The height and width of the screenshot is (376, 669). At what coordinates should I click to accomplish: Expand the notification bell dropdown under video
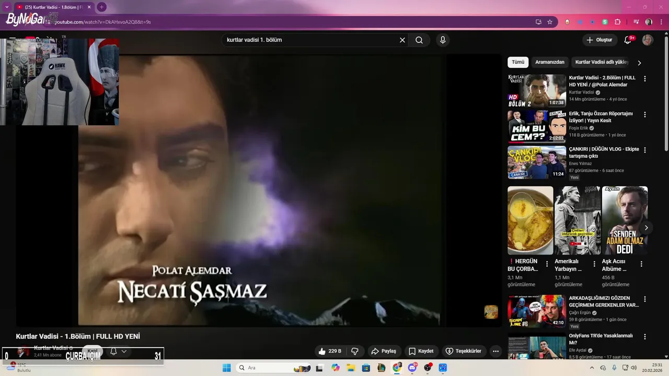(x=124, y=351)
